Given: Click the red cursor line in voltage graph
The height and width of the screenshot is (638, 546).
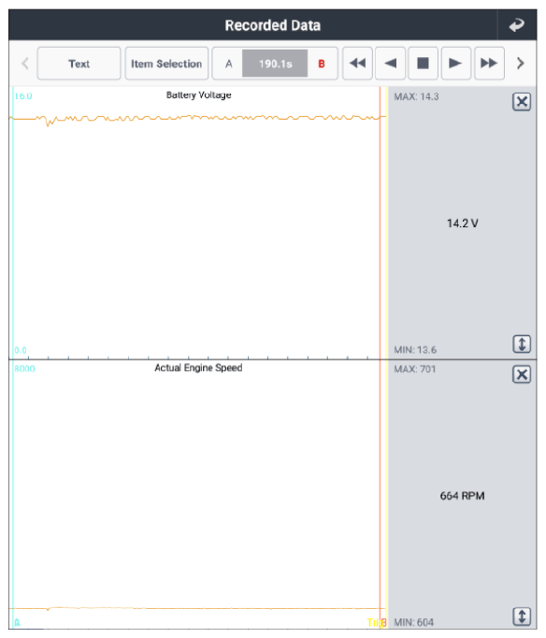Looking at the screenshot, I should 381,224.
